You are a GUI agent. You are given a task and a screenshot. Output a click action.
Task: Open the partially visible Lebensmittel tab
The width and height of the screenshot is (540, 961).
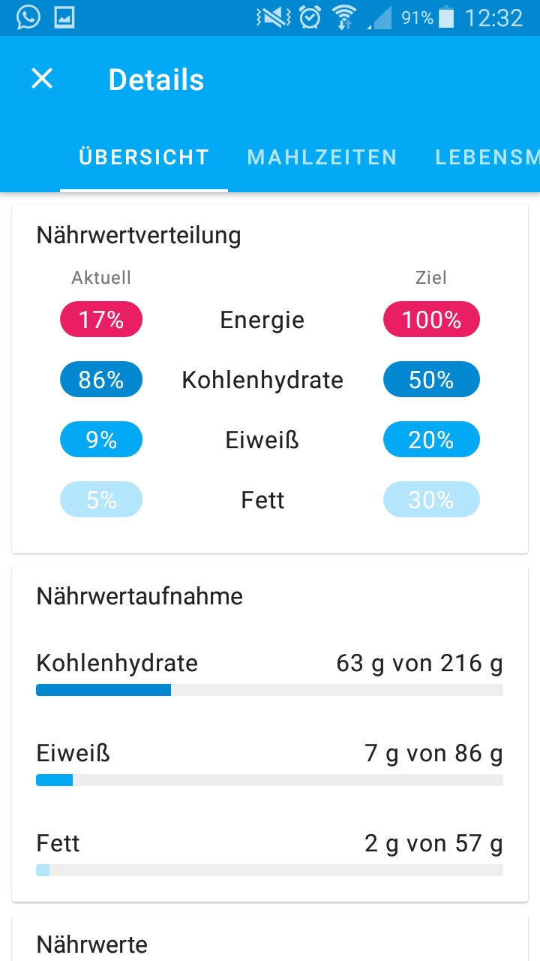(x=487, y=158)
